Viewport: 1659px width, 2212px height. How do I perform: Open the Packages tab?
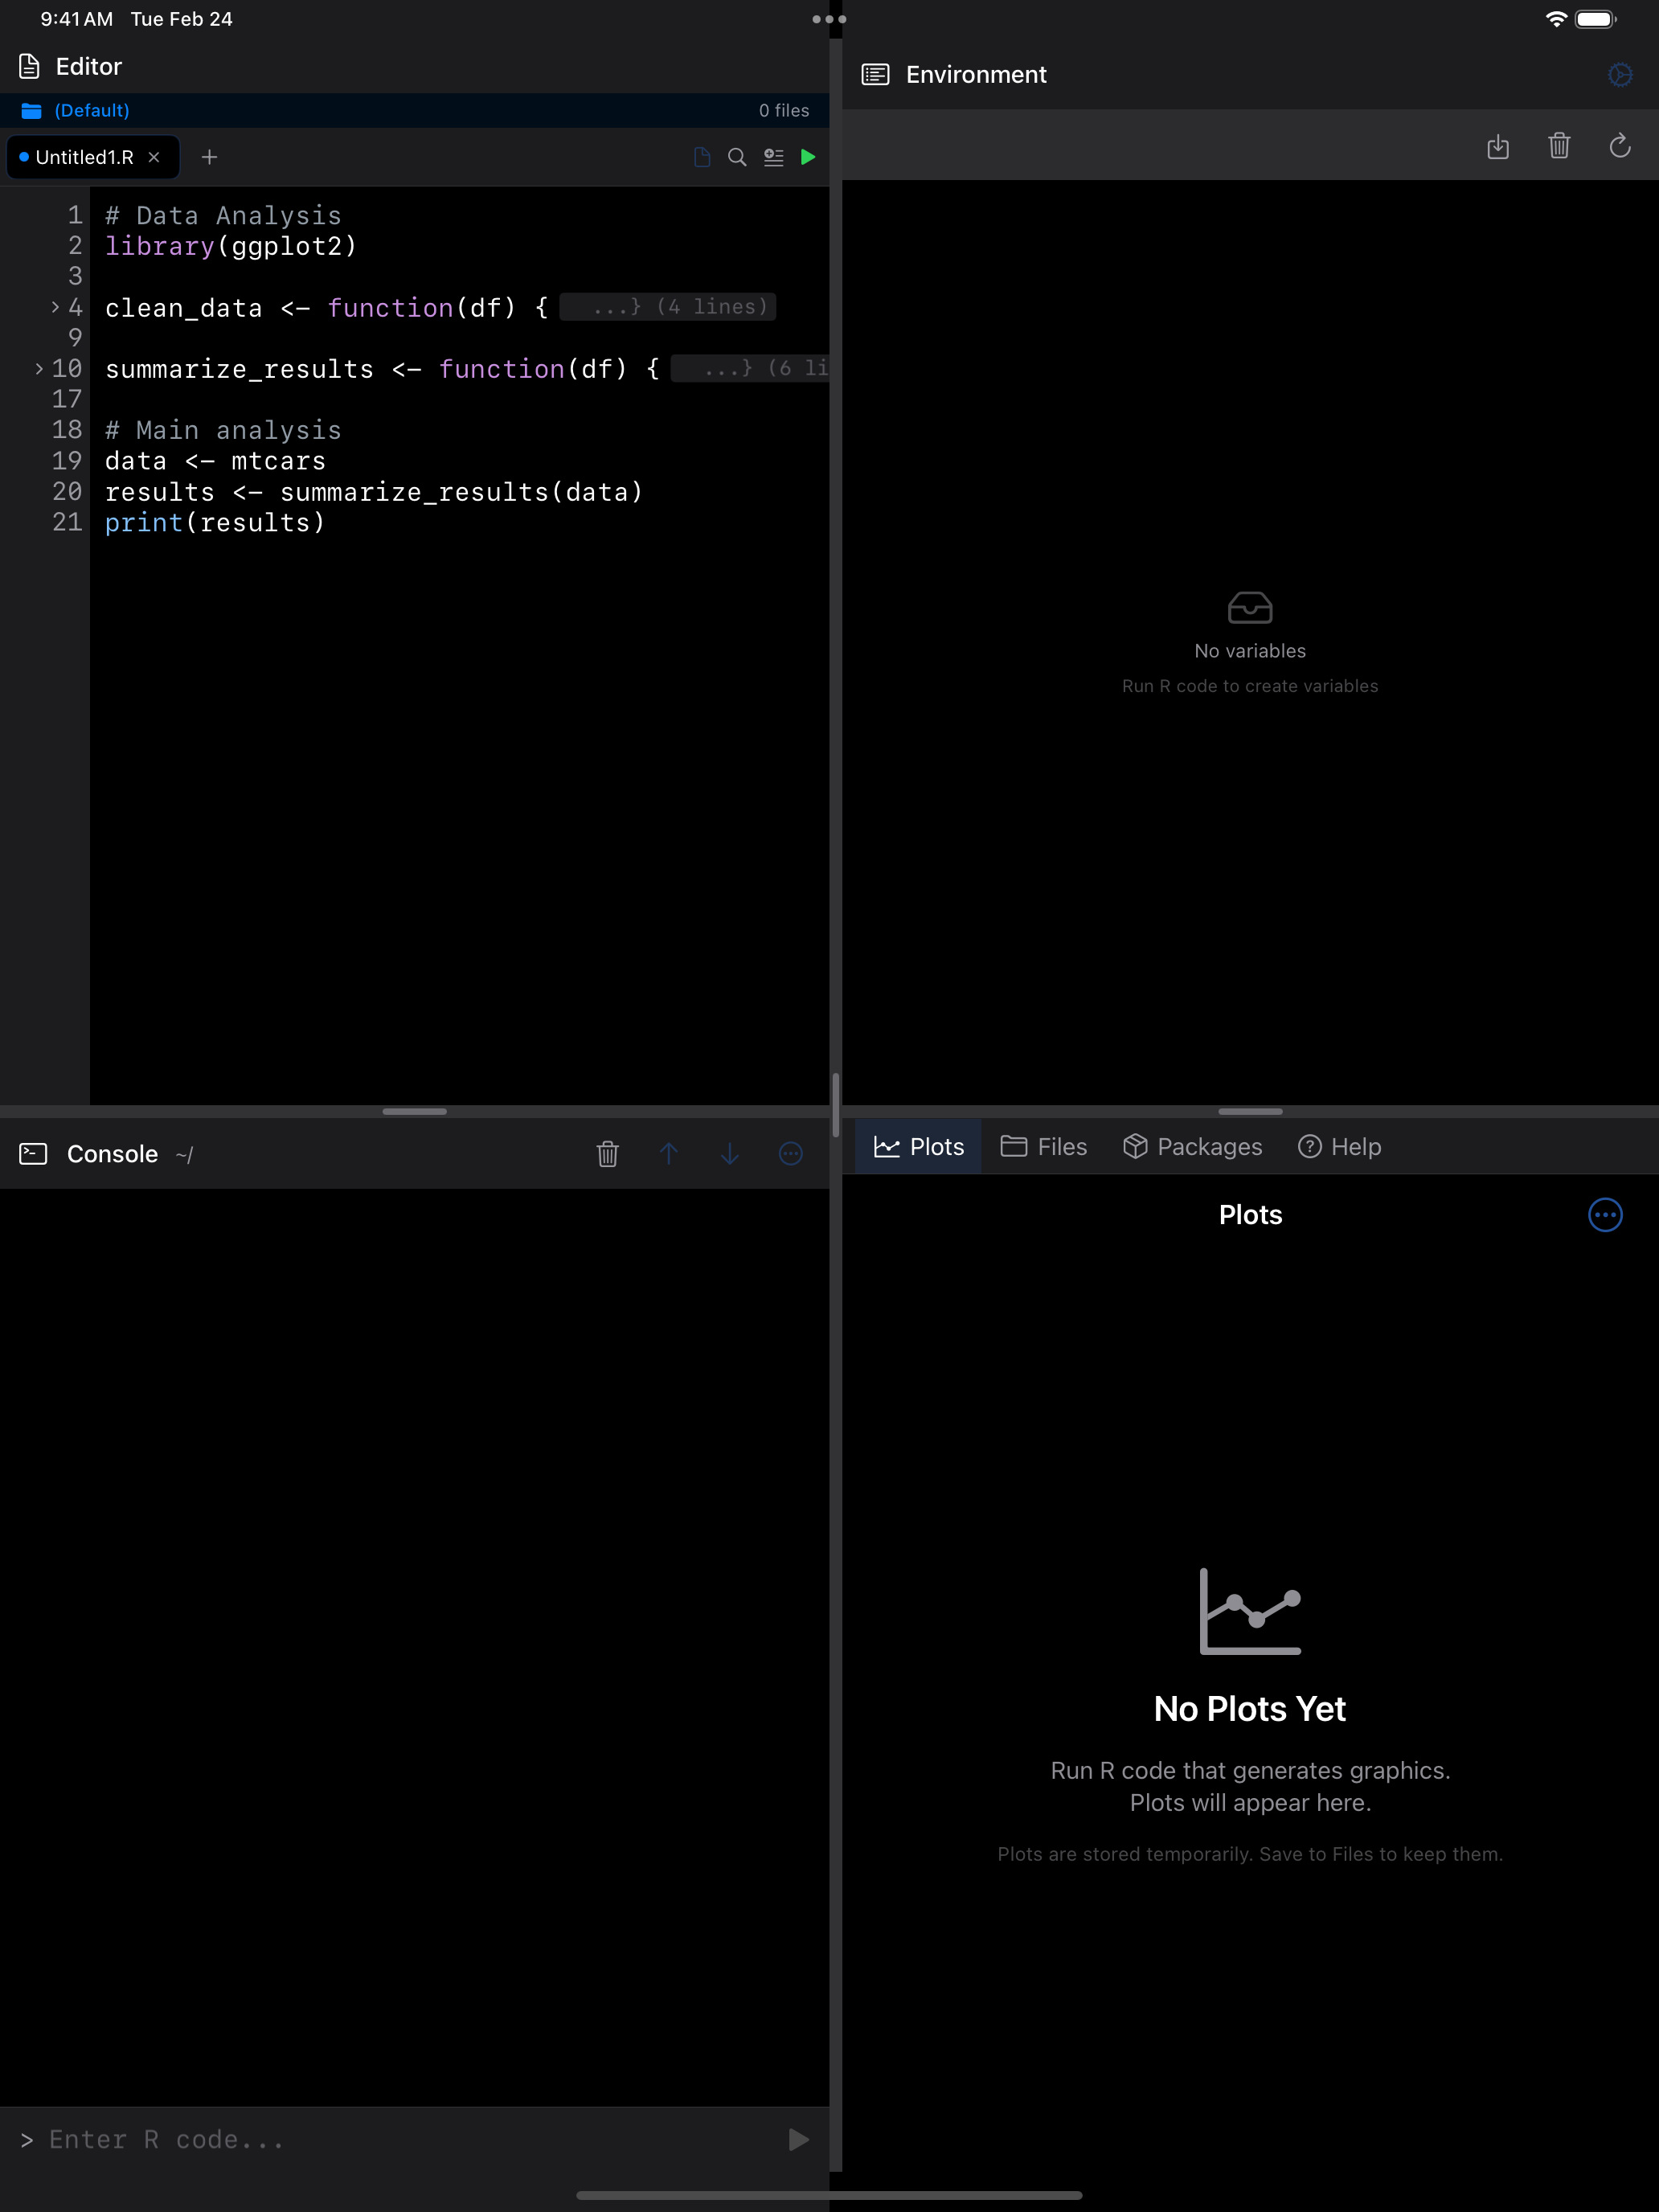point(1191,1146)
